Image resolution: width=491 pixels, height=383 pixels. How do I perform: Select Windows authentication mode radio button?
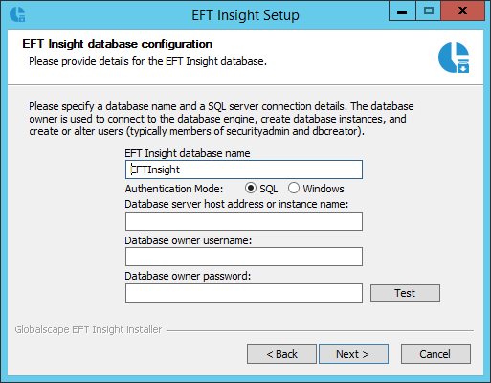click(294, 188)
